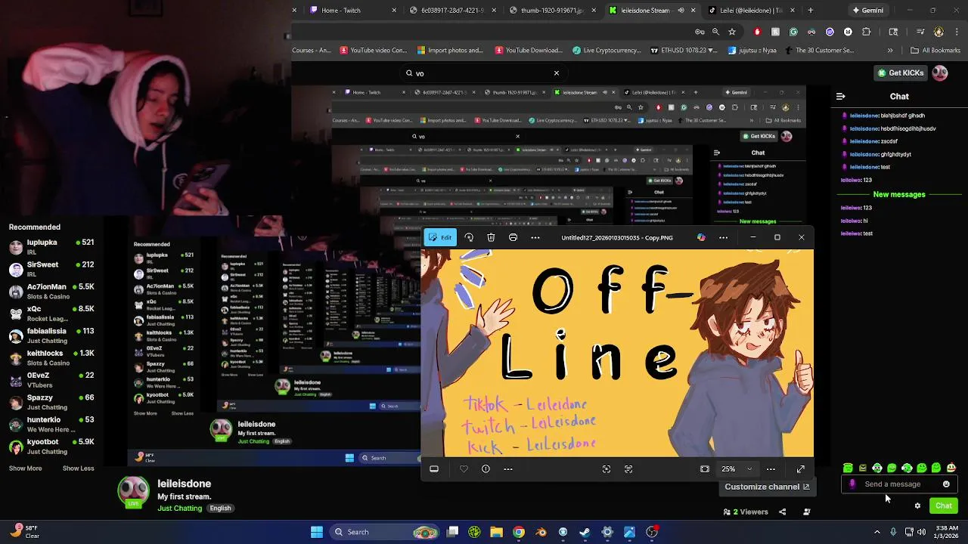This screenshot has height=544, width=968.
Task: Open leileisdone channel avatar
Action: pos(133,491)
